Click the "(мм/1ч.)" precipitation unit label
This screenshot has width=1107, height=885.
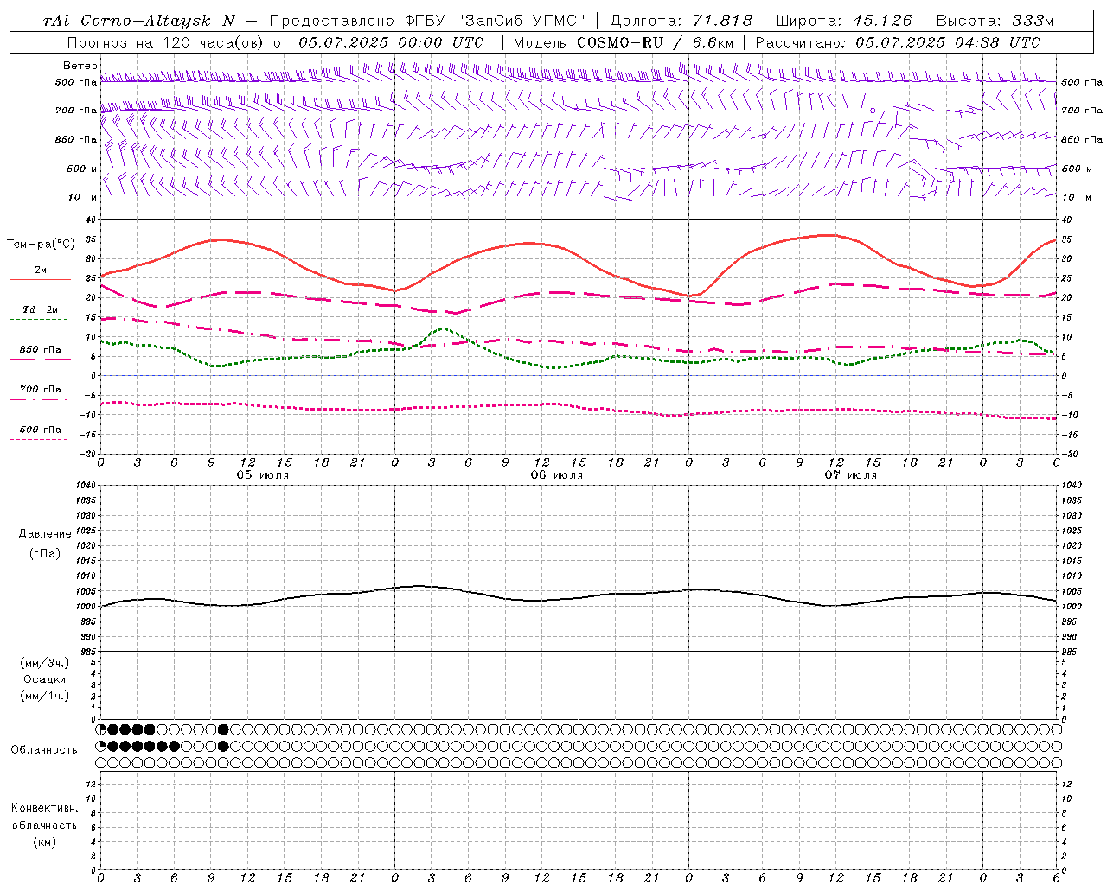tap(45, 696)
